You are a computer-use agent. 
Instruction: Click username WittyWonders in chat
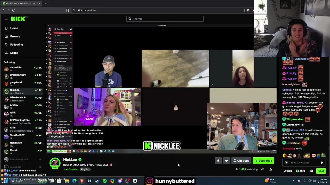point(295,119)
